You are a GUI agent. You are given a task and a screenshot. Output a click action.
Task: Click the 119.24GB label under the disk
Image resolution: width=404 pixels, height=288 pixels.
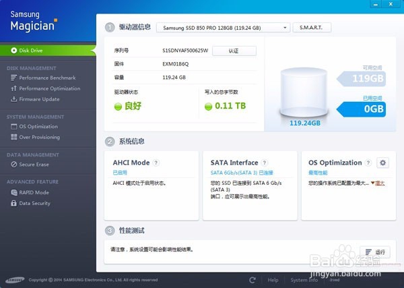305,123
